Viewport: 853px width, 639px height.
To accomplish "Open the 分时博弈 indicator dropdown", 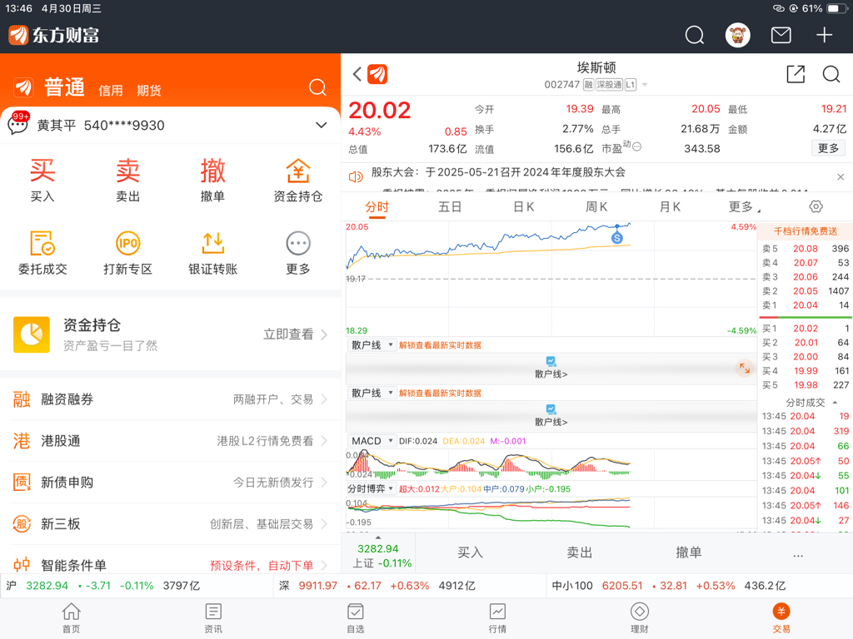I will [372, 488].
